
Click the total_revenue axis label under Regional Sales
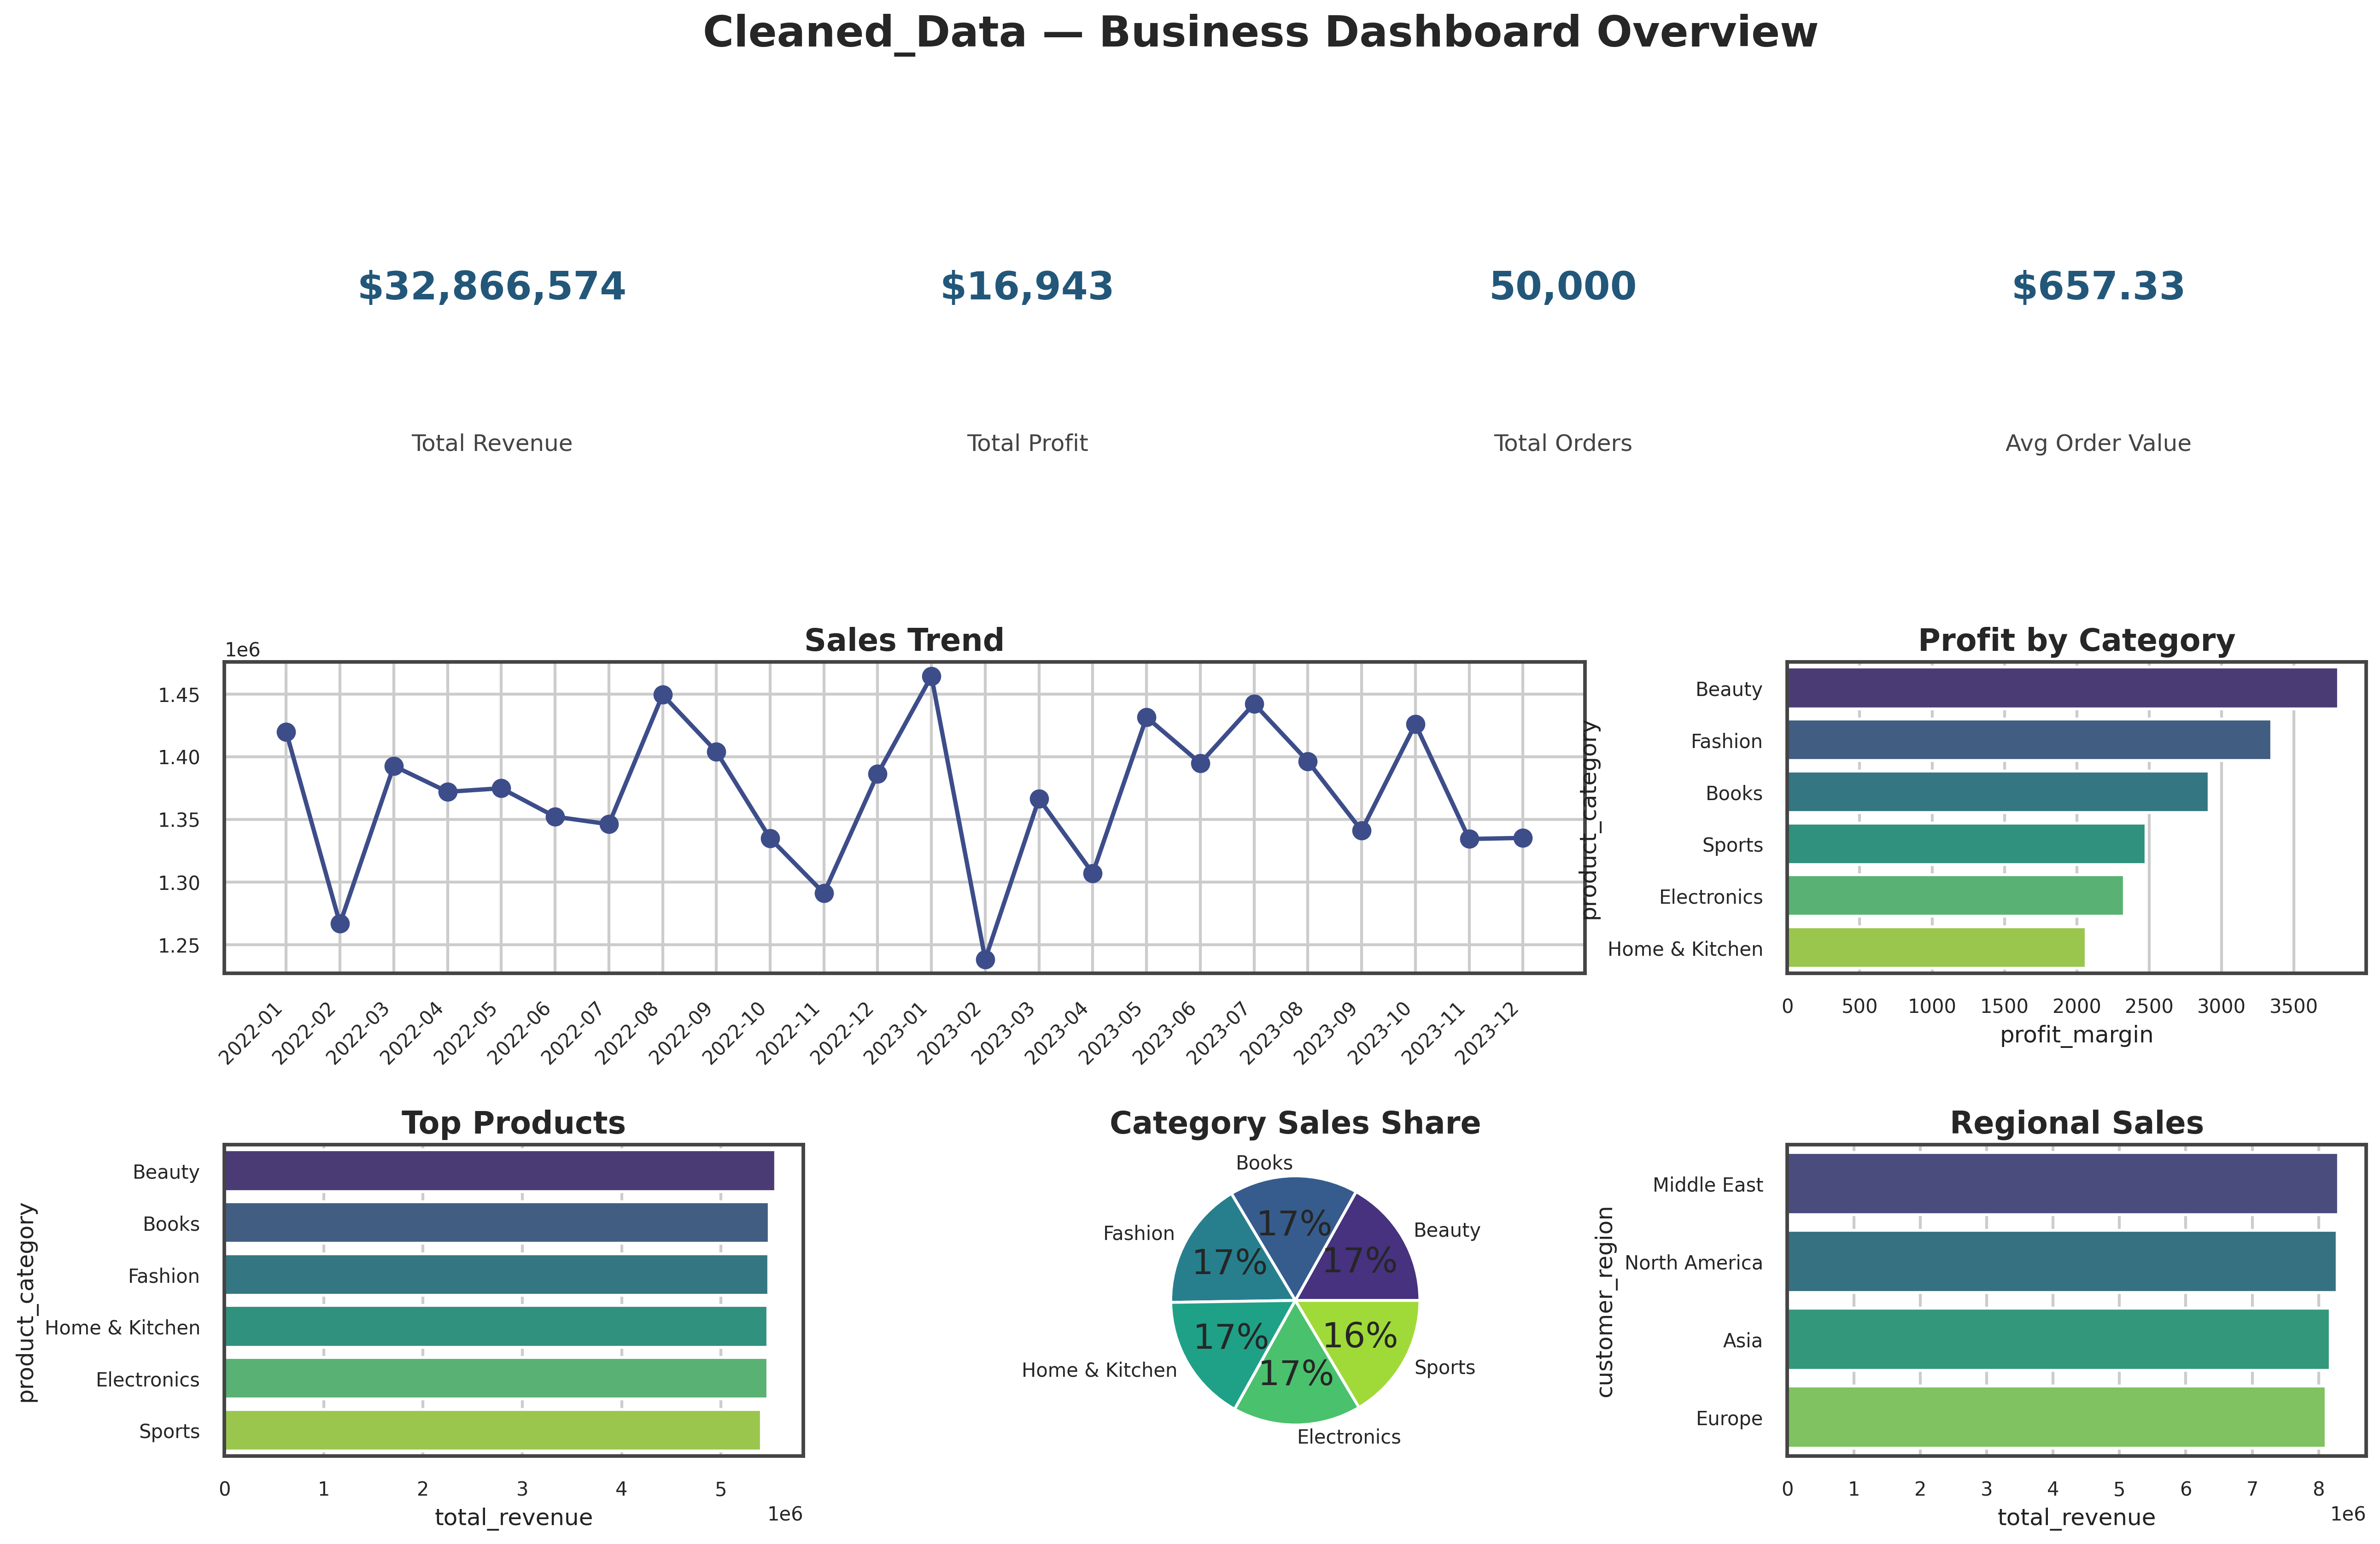pyautogui.click(x=2076, y=1518)
